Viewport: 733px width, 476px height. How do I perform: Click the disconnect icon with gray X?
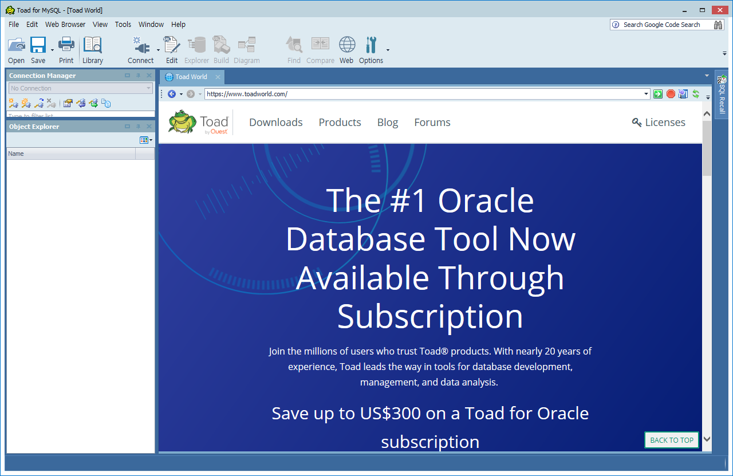click(52, 103)
